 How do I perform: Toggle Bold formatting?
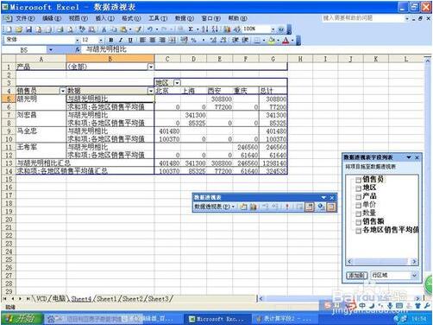(x=110, y=40)
